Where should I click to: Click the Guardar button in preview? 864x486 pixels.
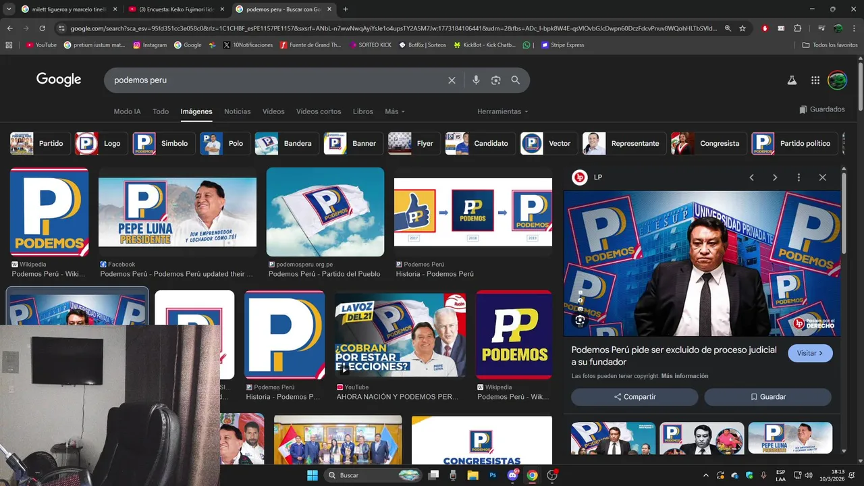click(x=768, y=397)
